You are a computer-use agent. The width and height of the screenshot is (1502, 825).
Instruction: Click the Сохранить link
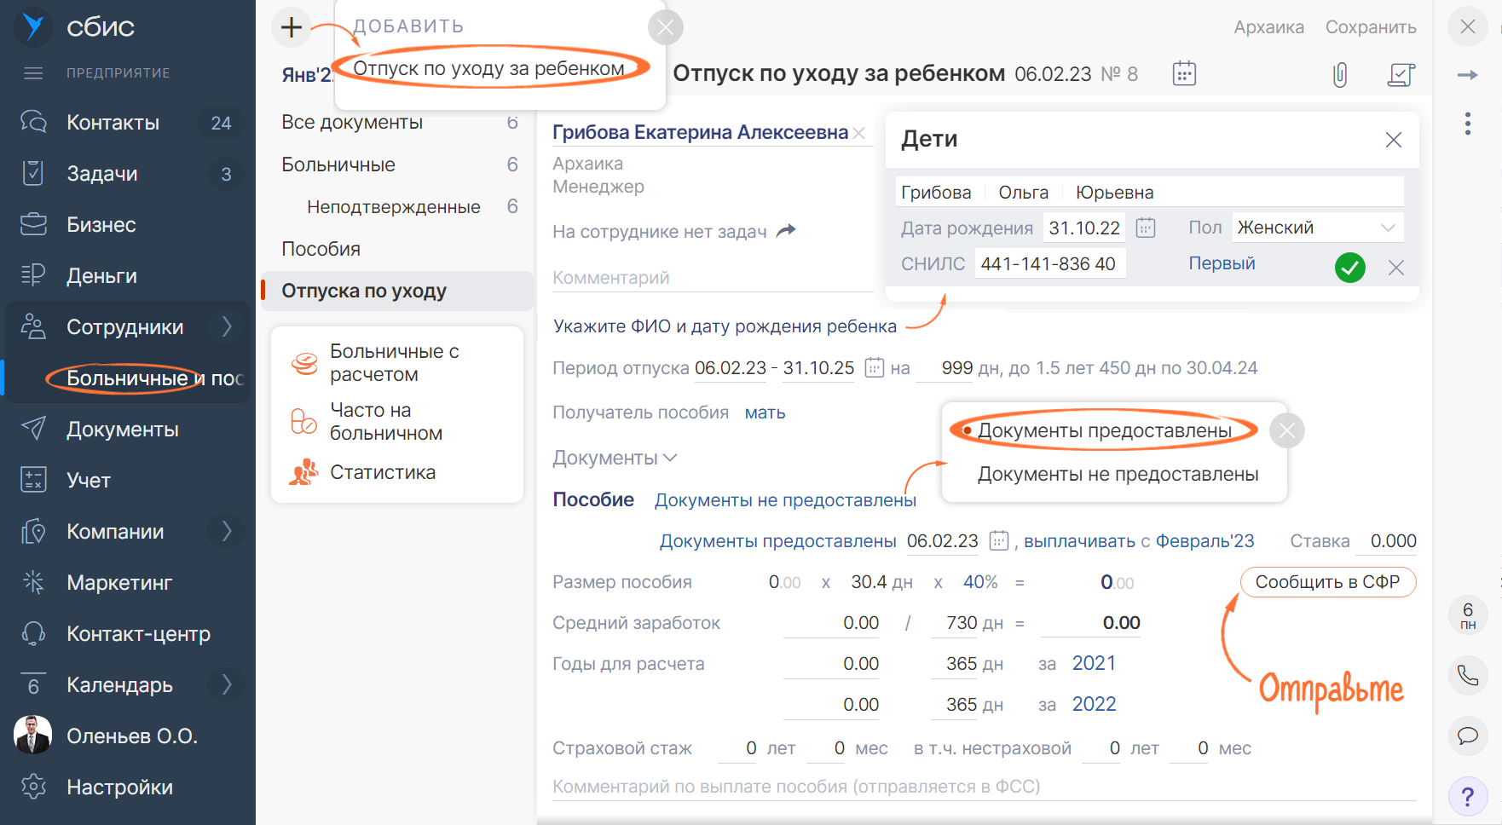pos(1371,27)
